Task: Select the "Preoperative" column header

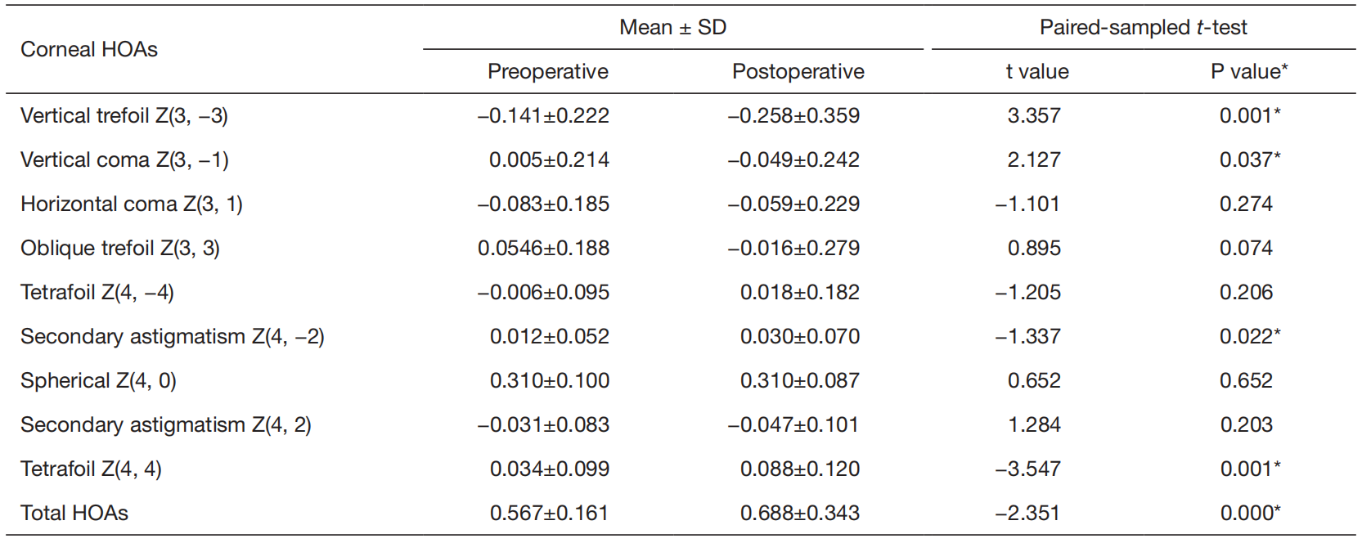Action: pos(547,72)
